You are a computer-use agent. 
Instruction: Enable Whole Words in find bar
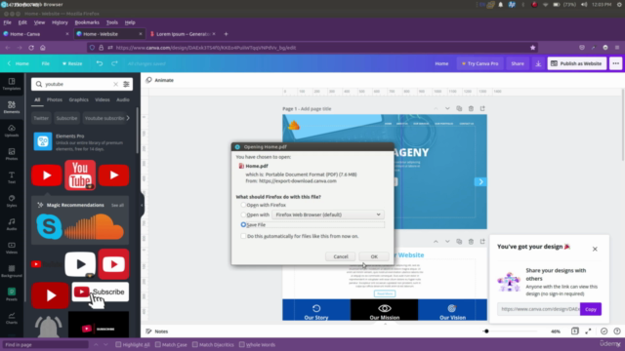click(242, 344)
